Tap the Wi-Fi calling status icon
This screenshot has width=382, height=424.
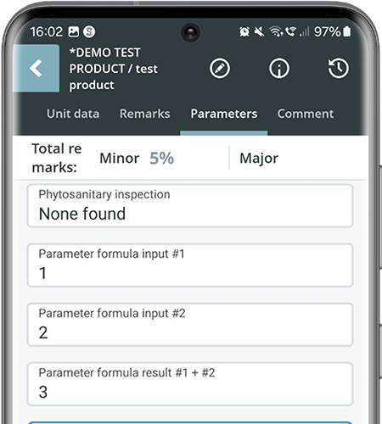[x=290, y=31]
